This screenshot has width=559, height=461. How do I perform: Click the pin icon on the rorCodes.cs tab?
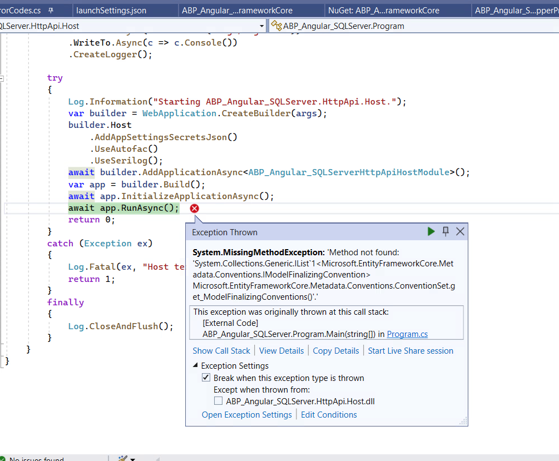click(51, 11)
